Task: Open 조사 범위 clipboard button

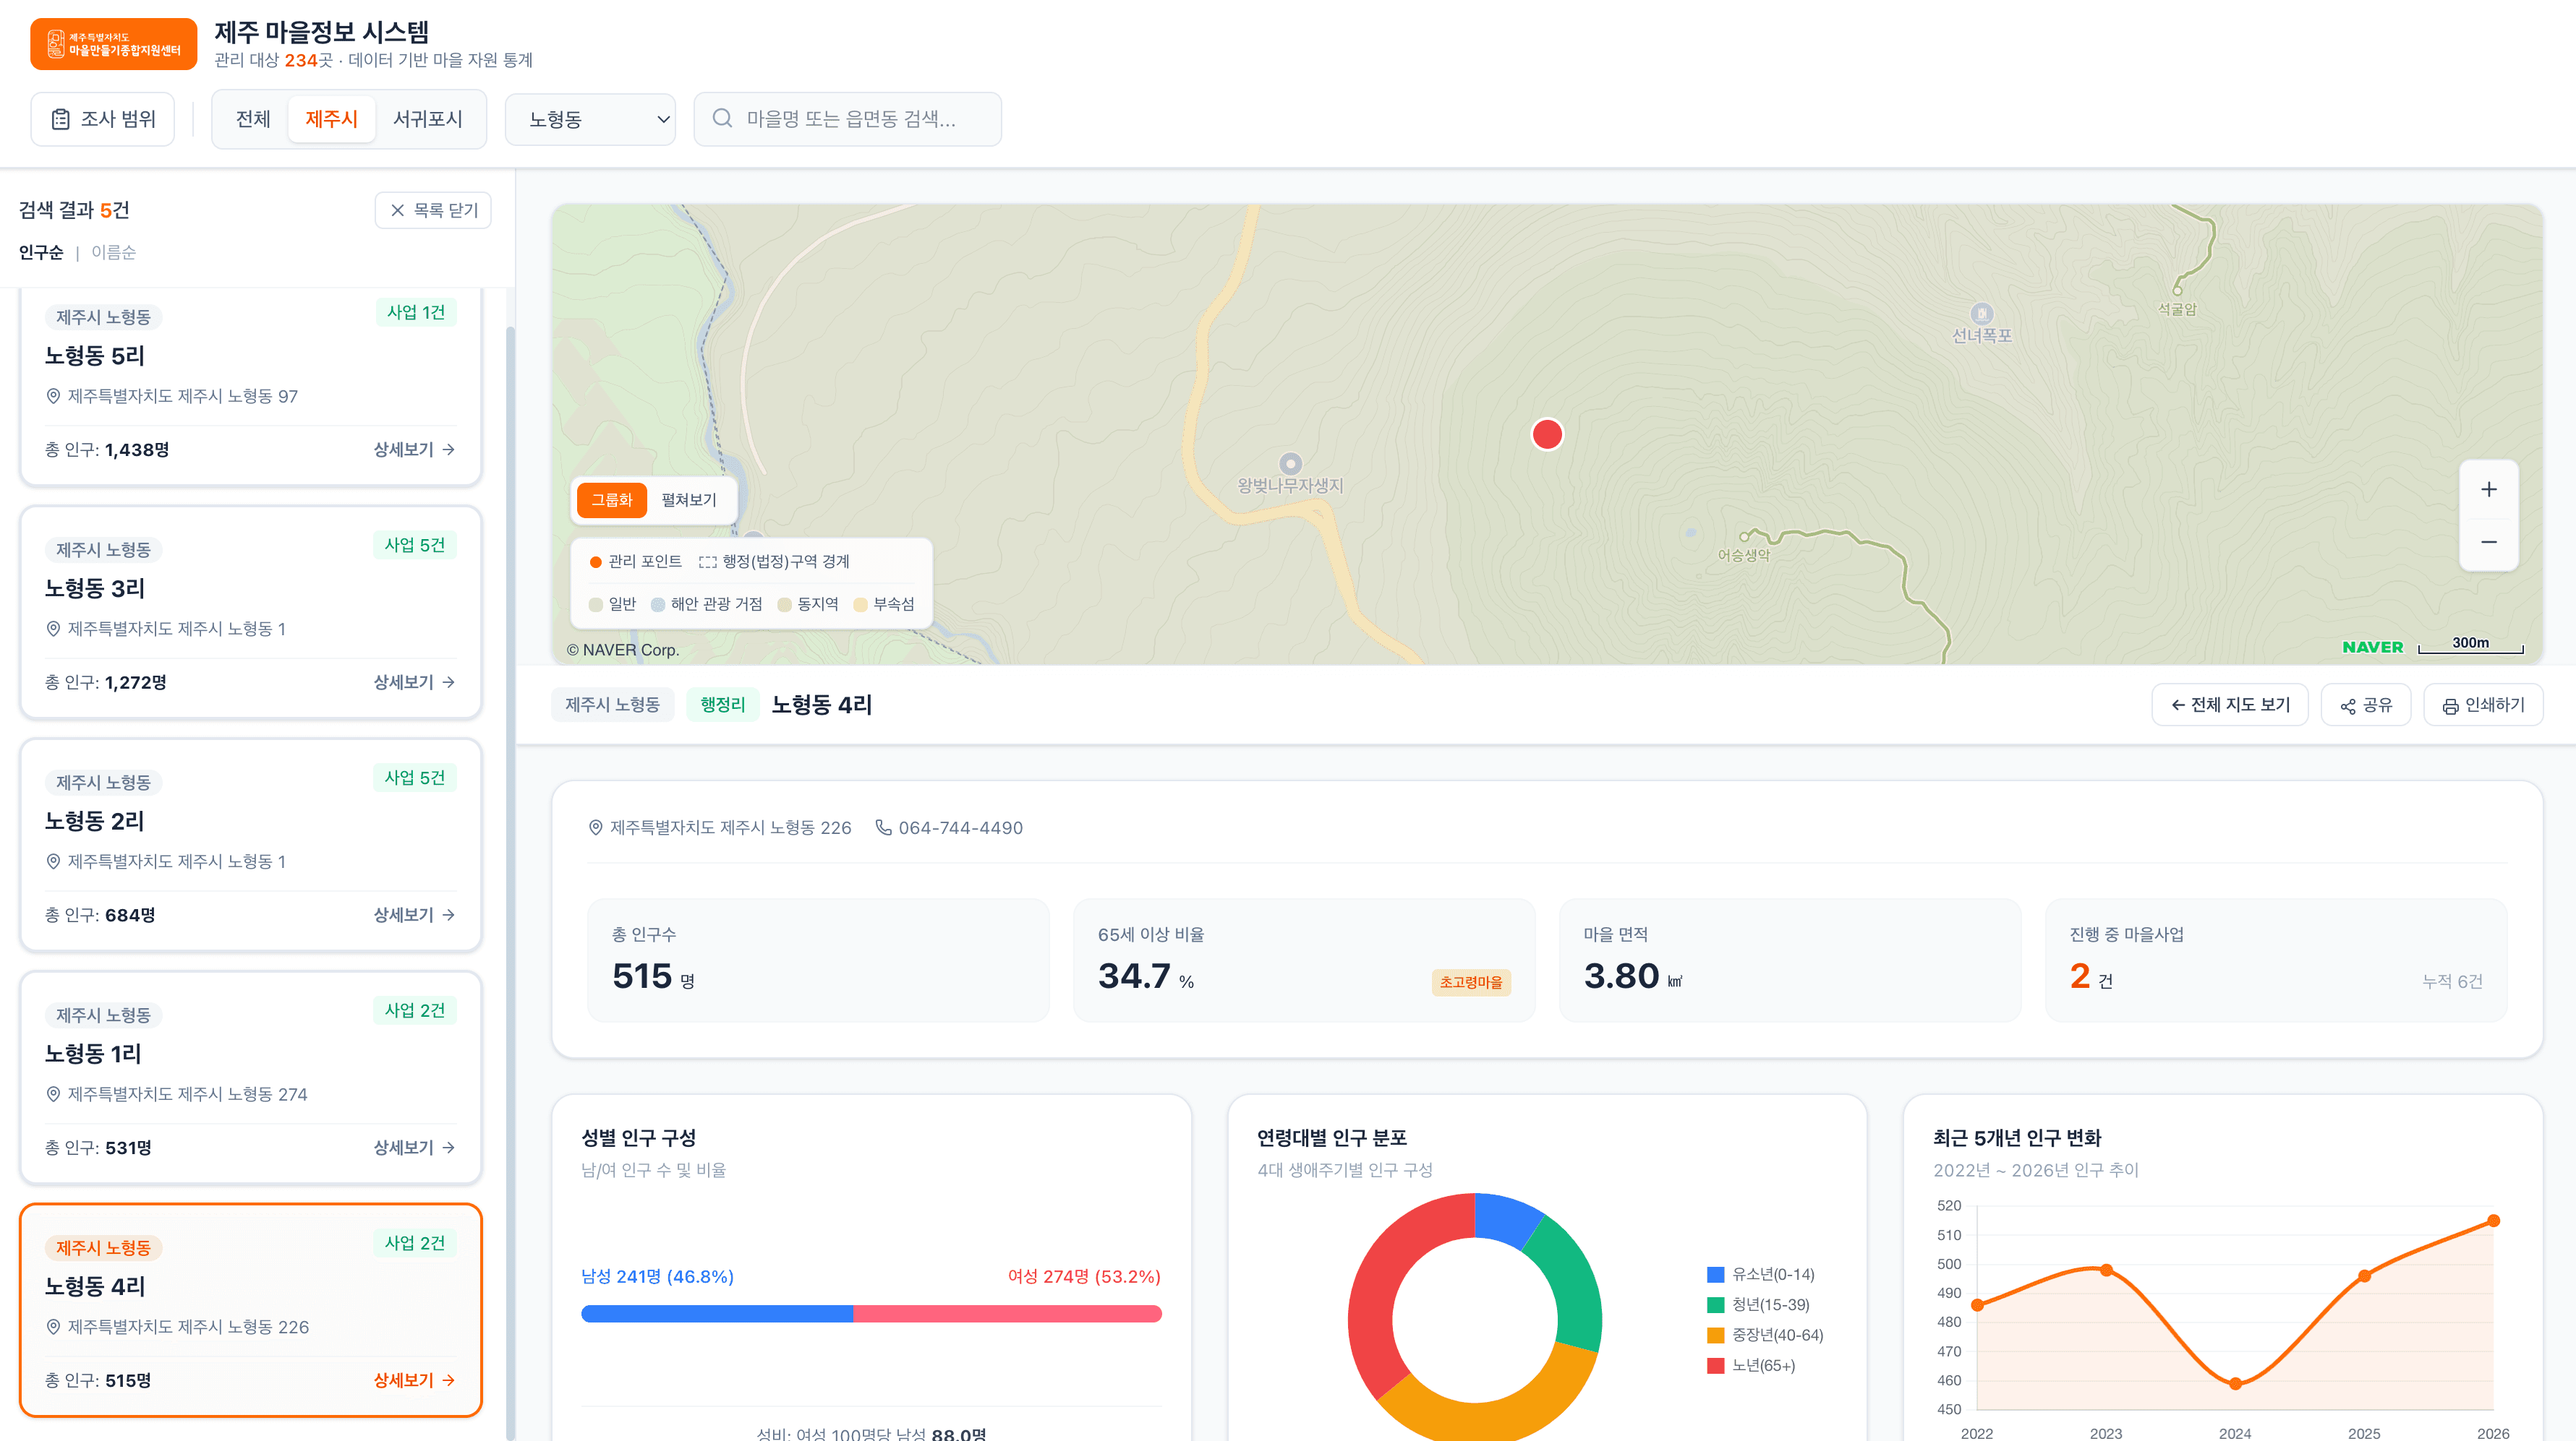Action: [x=103, y=119]
